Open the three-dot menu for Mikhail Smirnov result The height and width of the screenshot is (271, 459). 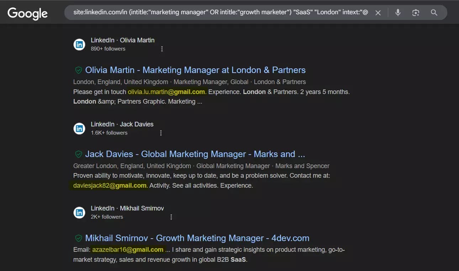tap(171, 217)
